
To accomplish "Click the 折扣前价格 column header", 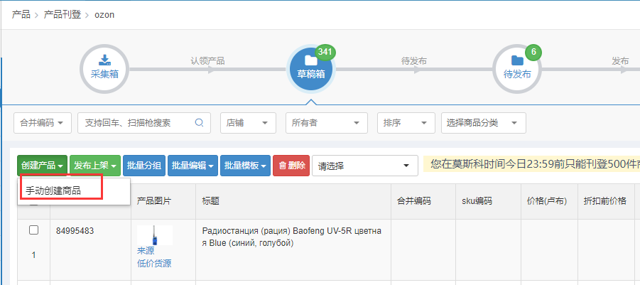I will pyautogui.click(x=605, y=201).
